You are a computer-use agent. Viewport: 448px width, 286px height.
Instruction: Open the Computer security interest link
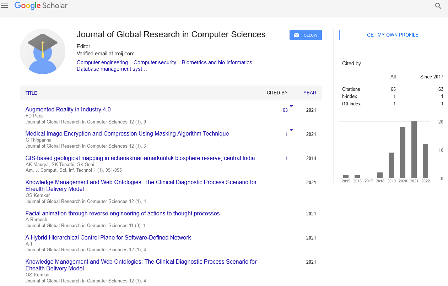[x=155, y=62]
